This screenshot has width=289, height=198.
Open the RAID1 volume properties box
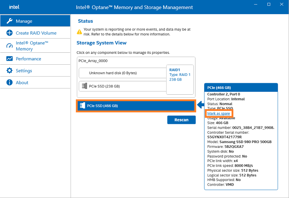pos(180,79)
